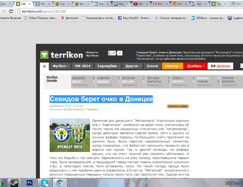Viewport: 243px width, 187px height.
Task: Launch Skype from the taskbar
Action: coord(44,182)
